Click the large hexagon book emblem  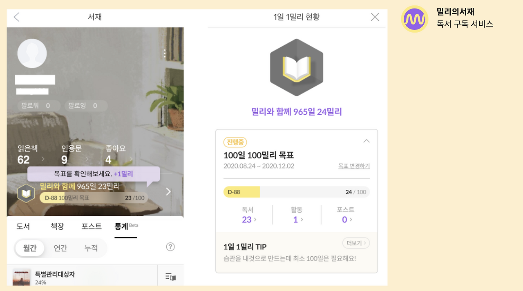coord(297,67)
